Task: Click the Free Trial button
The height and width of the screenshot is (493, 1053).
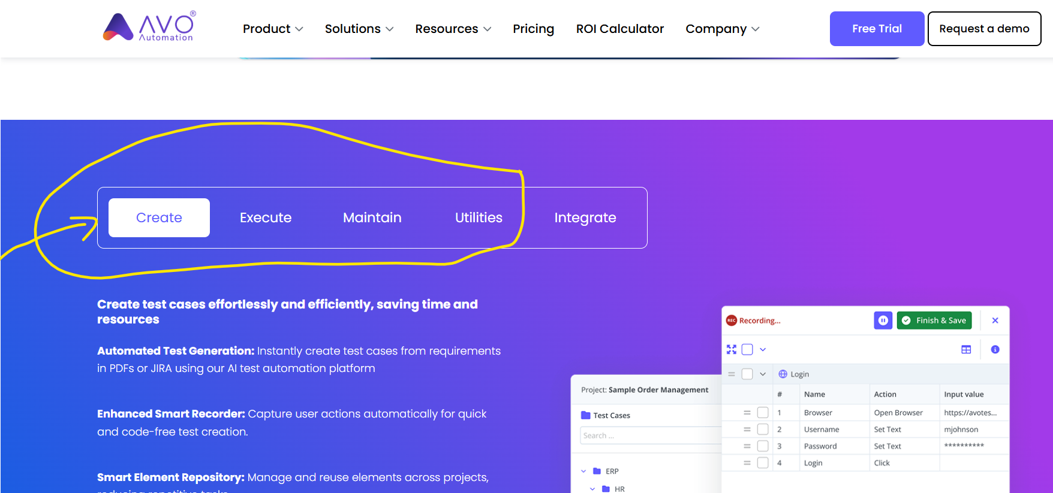Action: click(876, 29)
